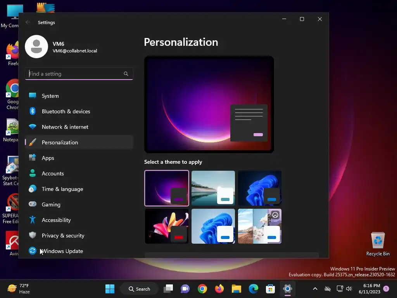Click the Find a setting search box
The width and height of the screenshot is (397, 298).
79,74
